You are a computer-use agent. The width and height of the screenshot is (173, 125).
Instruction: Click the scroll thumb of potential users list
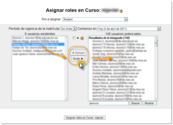(156, 43)
